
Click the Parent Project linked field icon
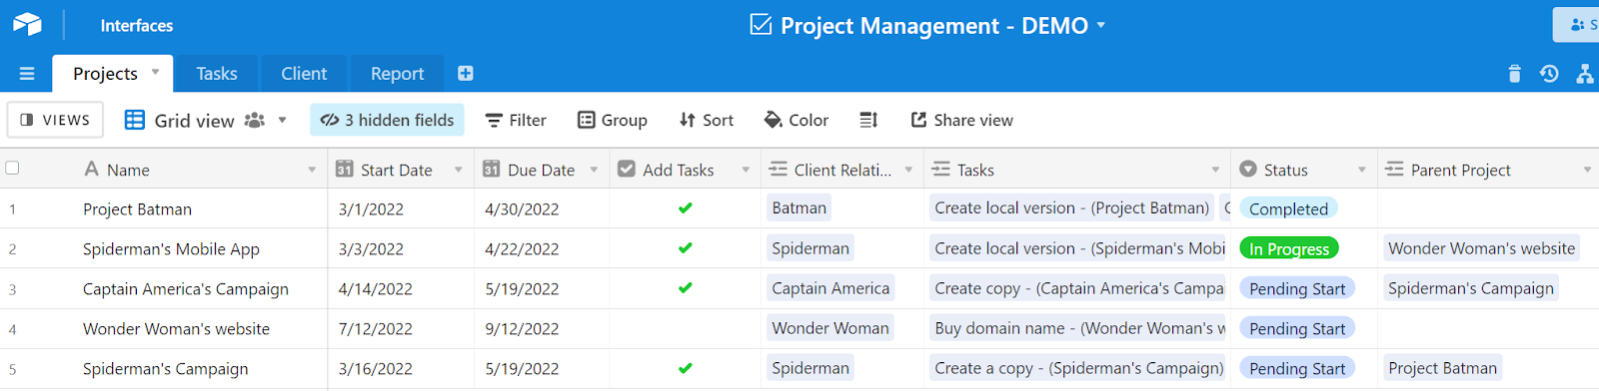pos(1394,170)
